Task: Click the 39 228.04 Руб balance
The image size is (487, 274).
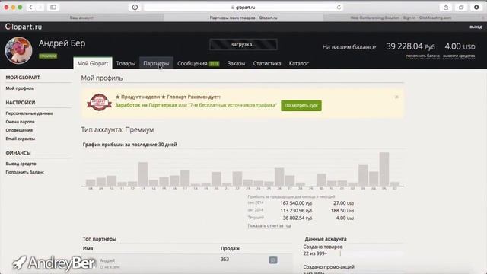Action: click(410, 46)
